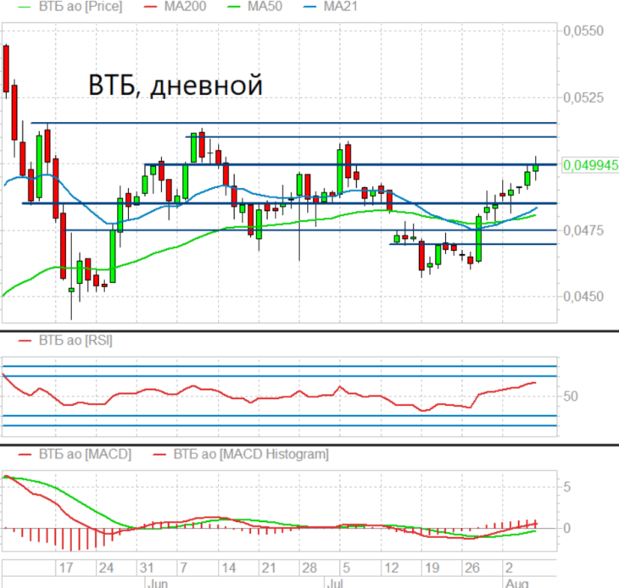Click the ВТБ ао [RSI] legend label
The image size is (619, 588).
[x=75, y=341]
